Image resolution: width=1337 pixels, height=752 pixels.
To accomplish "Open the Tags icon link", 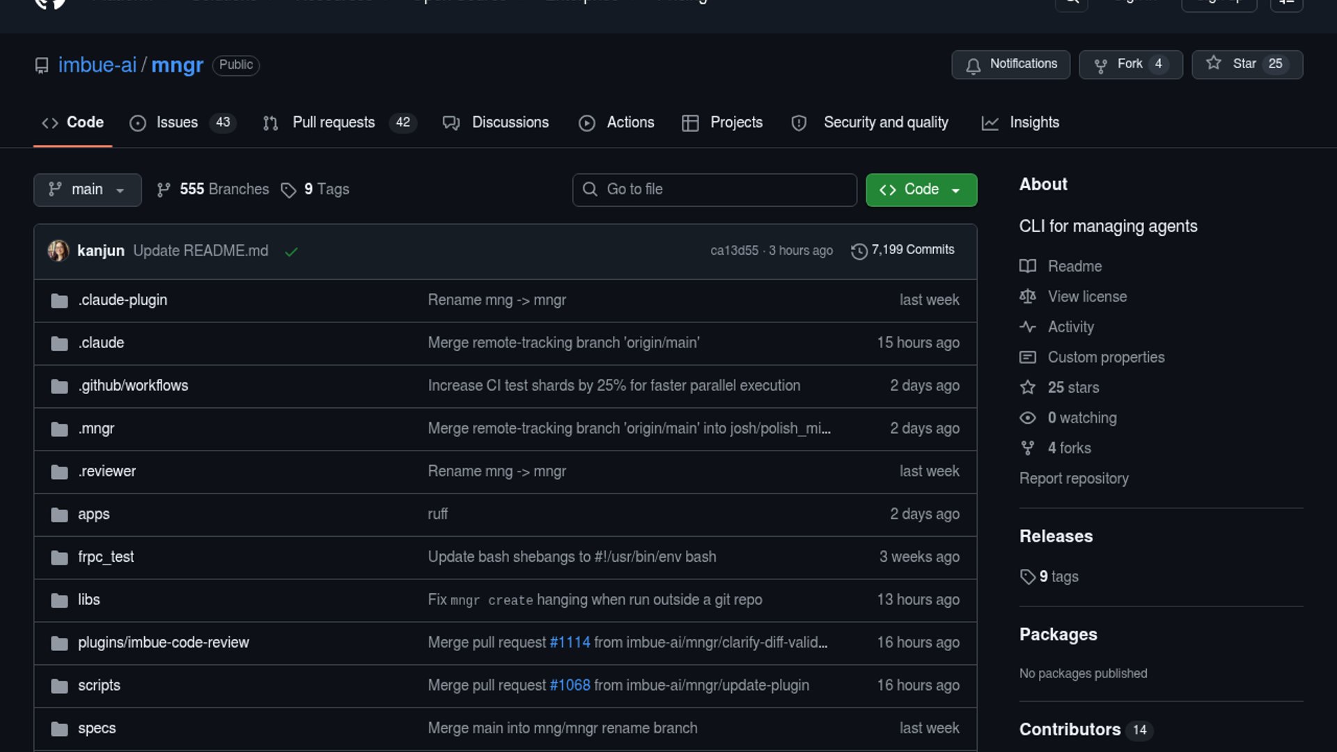I will coord(288,190).
